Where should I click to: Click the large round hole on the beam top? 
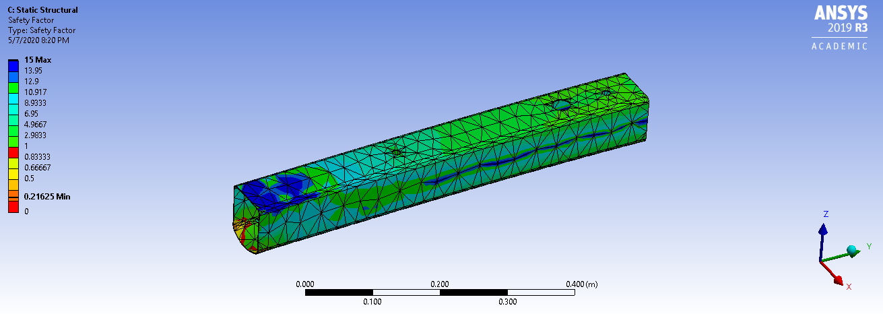pos(562,104)
